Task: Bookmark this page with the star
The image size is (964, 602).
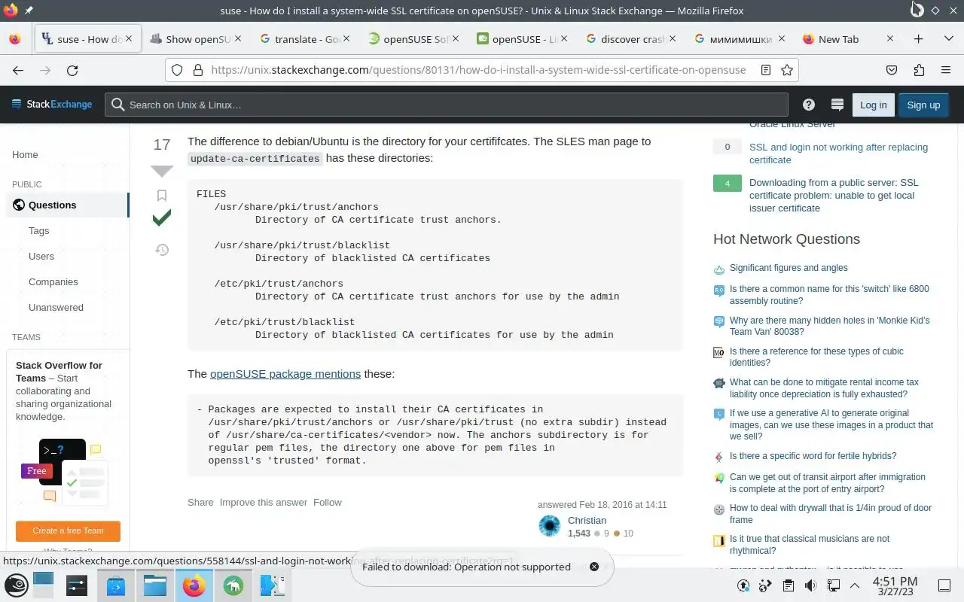Action: [x=787, y=70]
